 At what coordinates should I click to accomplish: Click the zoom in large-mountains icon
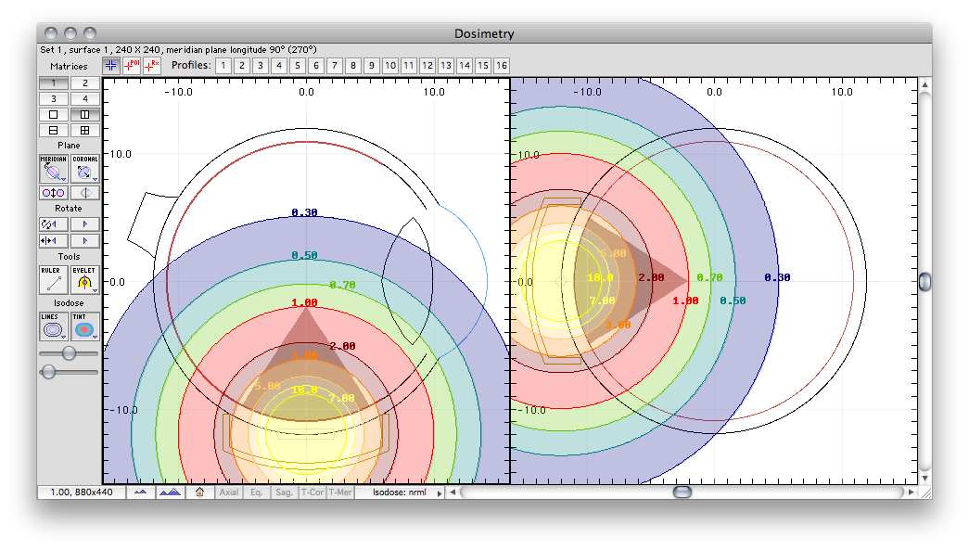click(x=171, y=492)
